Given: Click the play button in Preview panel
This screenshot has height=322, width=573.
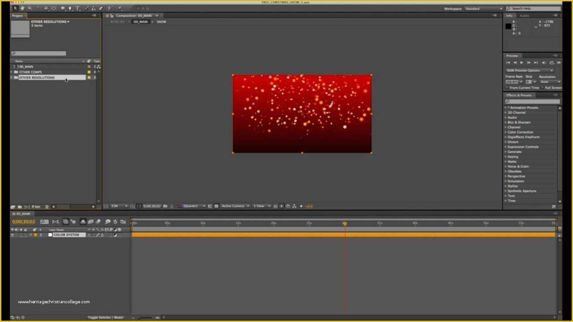Looking at the screenshot, I should pyautogui.click(x=522, y=63).
